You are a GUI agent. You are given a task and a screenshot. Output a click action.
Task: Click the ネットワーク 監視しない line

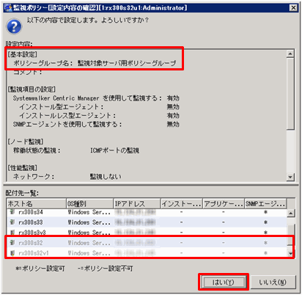(x=67, y=177)
